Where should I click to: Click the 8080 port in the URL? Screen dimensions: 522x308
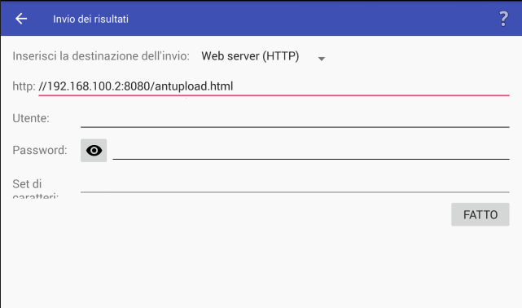coord(137,86)
